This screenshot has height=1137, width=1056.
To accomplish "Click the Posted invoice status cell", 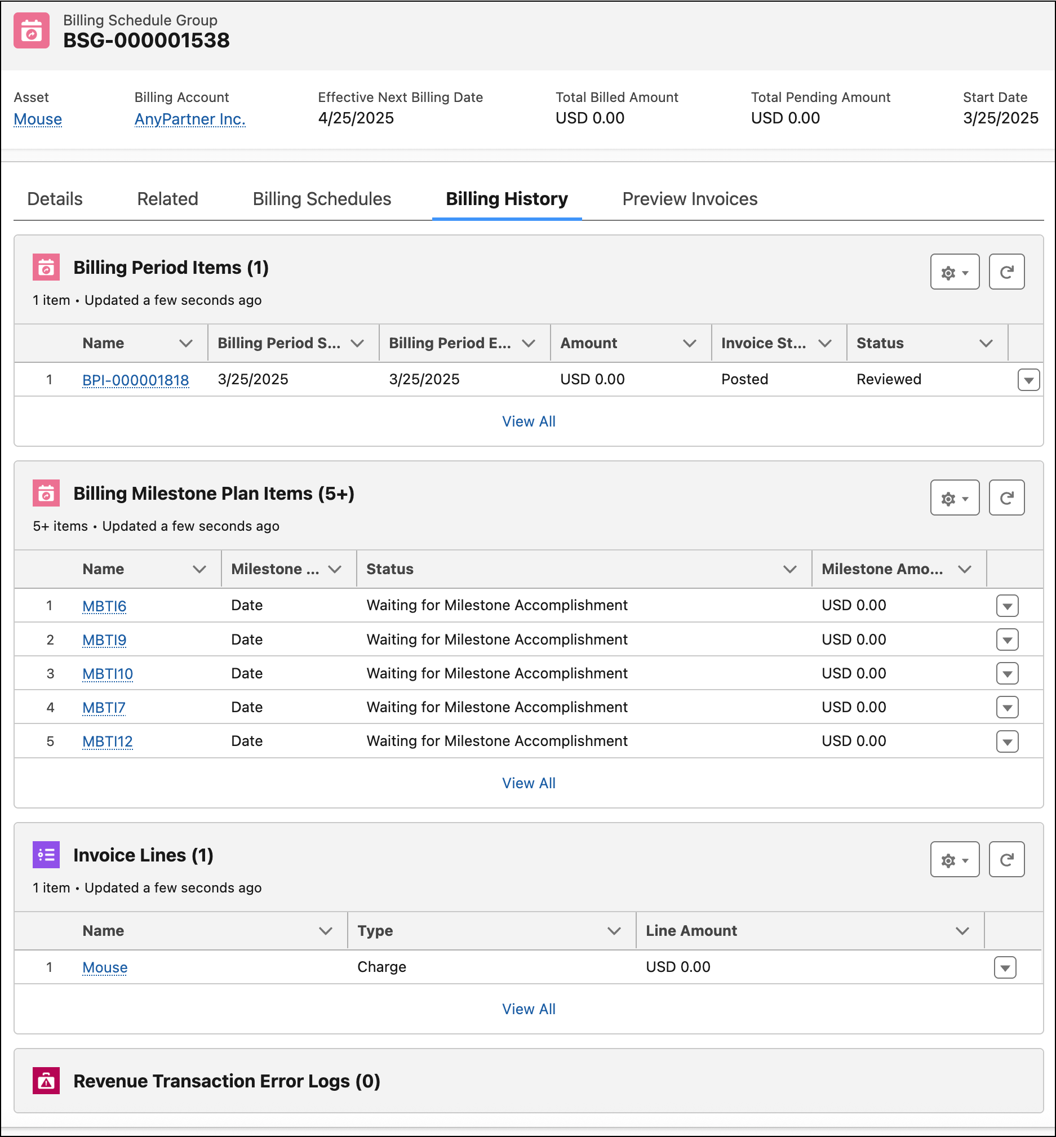I will [x=744, y=379].
